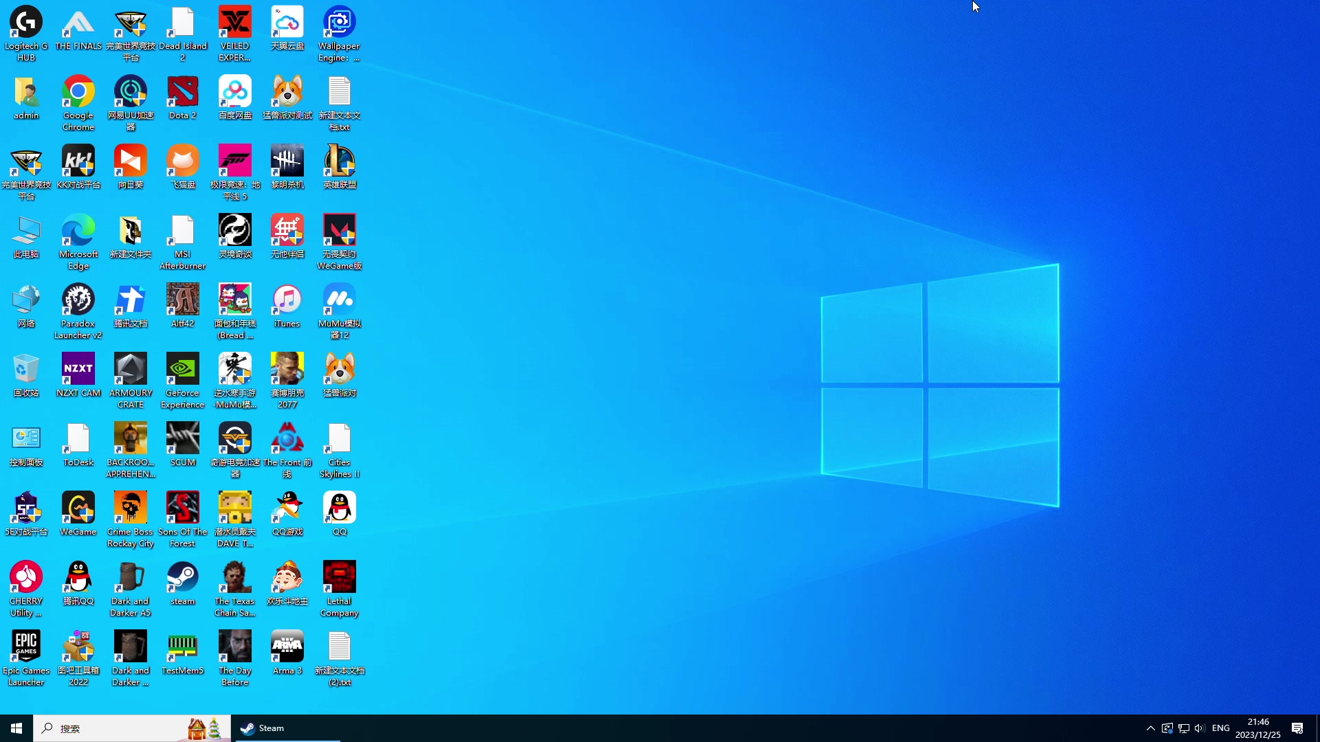Open the NZXT CAM icon
This screenshot has width=1320, height=742.
(78, 374)
